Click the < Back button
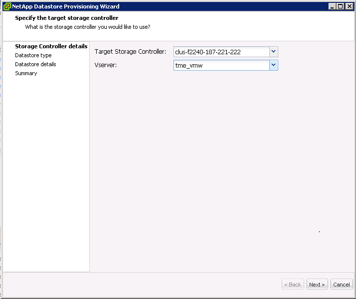 pos(293,284)
